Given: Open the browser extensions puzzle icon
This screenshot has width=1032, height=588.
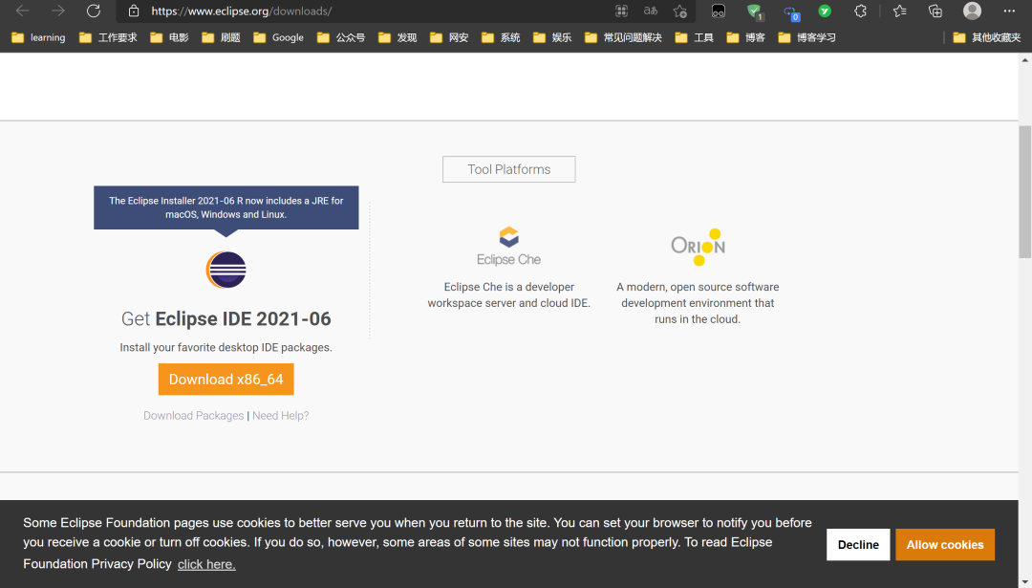Looking at the screenshot, I should pyautogui.click(x=860, y=11).
